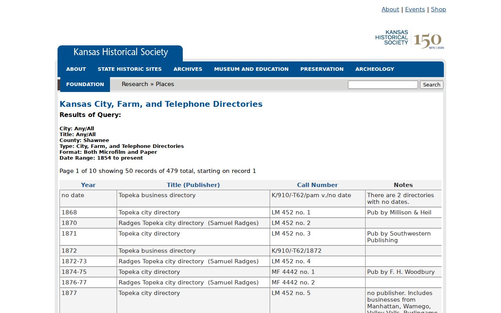Open the ABOUT navigation menu item
This screenshot has height=313, width=501.
76,69
